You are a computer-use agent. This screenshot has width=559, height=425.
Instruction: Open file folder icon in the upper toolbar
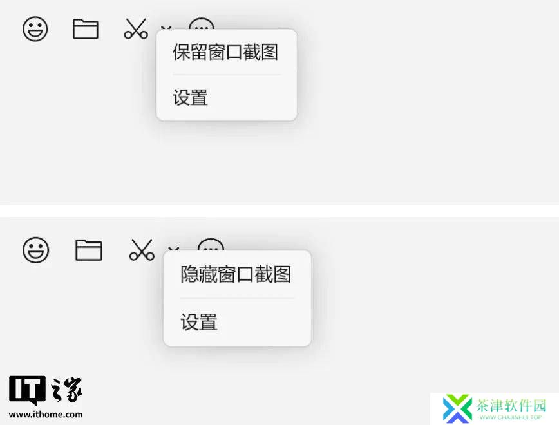[86, 29]
